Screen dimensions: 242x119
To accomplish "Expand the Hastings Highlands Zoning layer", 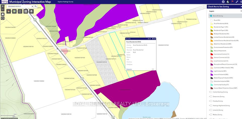I will 209,105.
